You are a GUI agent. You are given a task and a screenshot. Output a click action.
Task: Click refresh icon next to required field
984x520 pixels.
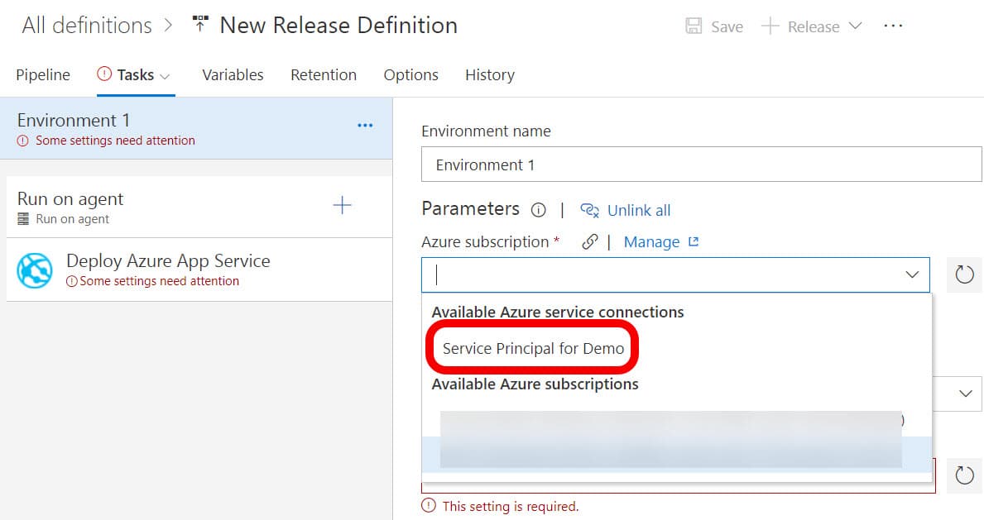pyautogui.click(x=964, y=475)
